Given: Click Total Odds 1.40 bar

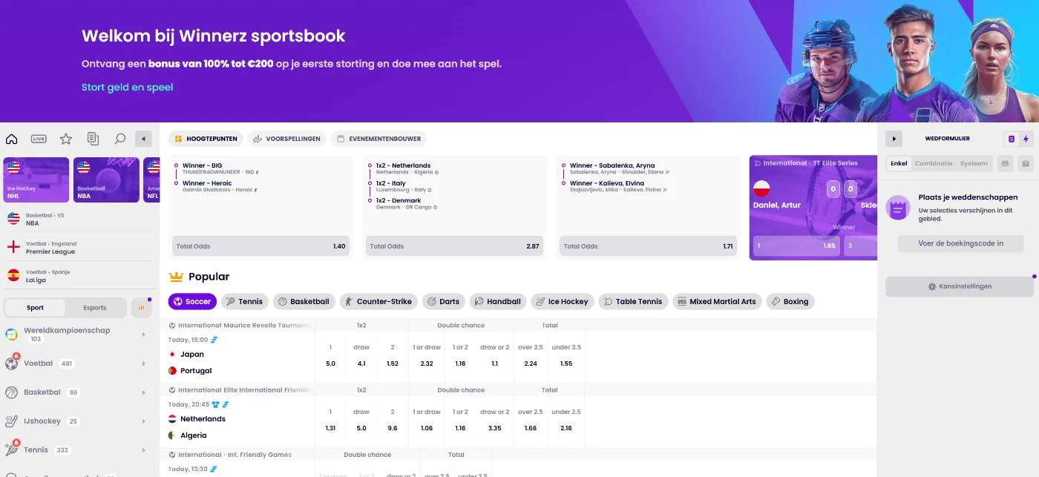Looking at the screenshot, I should pyautogui.click(x=260, y=246).
